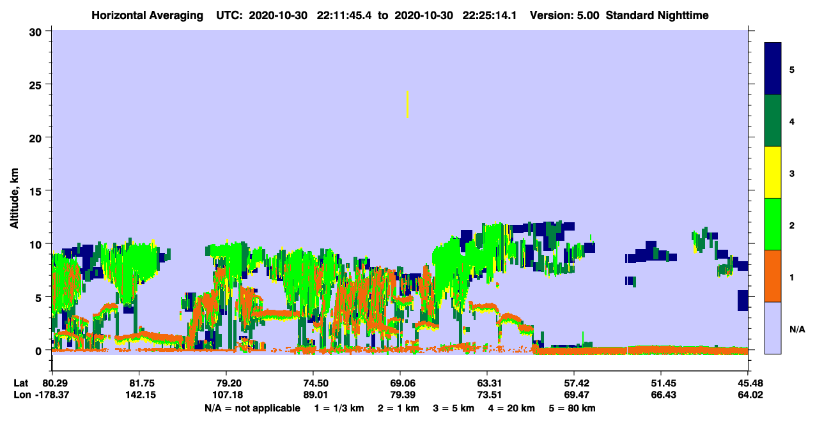Click the 'Lon' row label
The image size is (831, 426).
(x=22, y=395)
